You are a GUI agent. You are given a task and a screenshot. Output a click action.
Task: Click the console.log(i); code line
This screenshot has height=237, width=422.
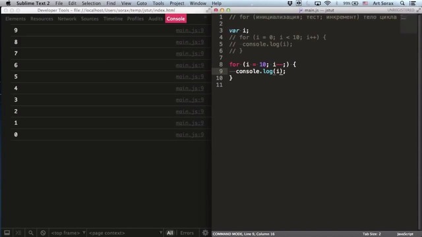pyautogui.click(x=260, y=71)
